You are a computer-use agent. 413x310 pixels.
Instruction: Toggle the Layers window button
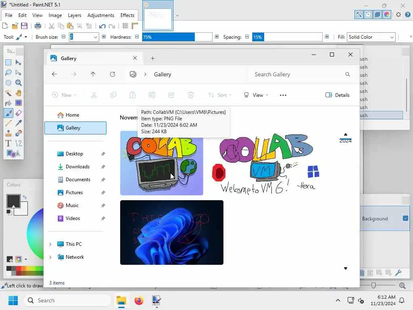pos(378,15)
